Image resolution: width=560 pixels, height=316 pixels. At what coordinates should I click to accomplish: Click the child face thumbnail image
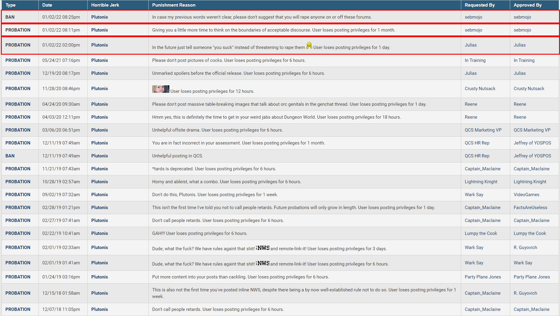click(161, 89)
